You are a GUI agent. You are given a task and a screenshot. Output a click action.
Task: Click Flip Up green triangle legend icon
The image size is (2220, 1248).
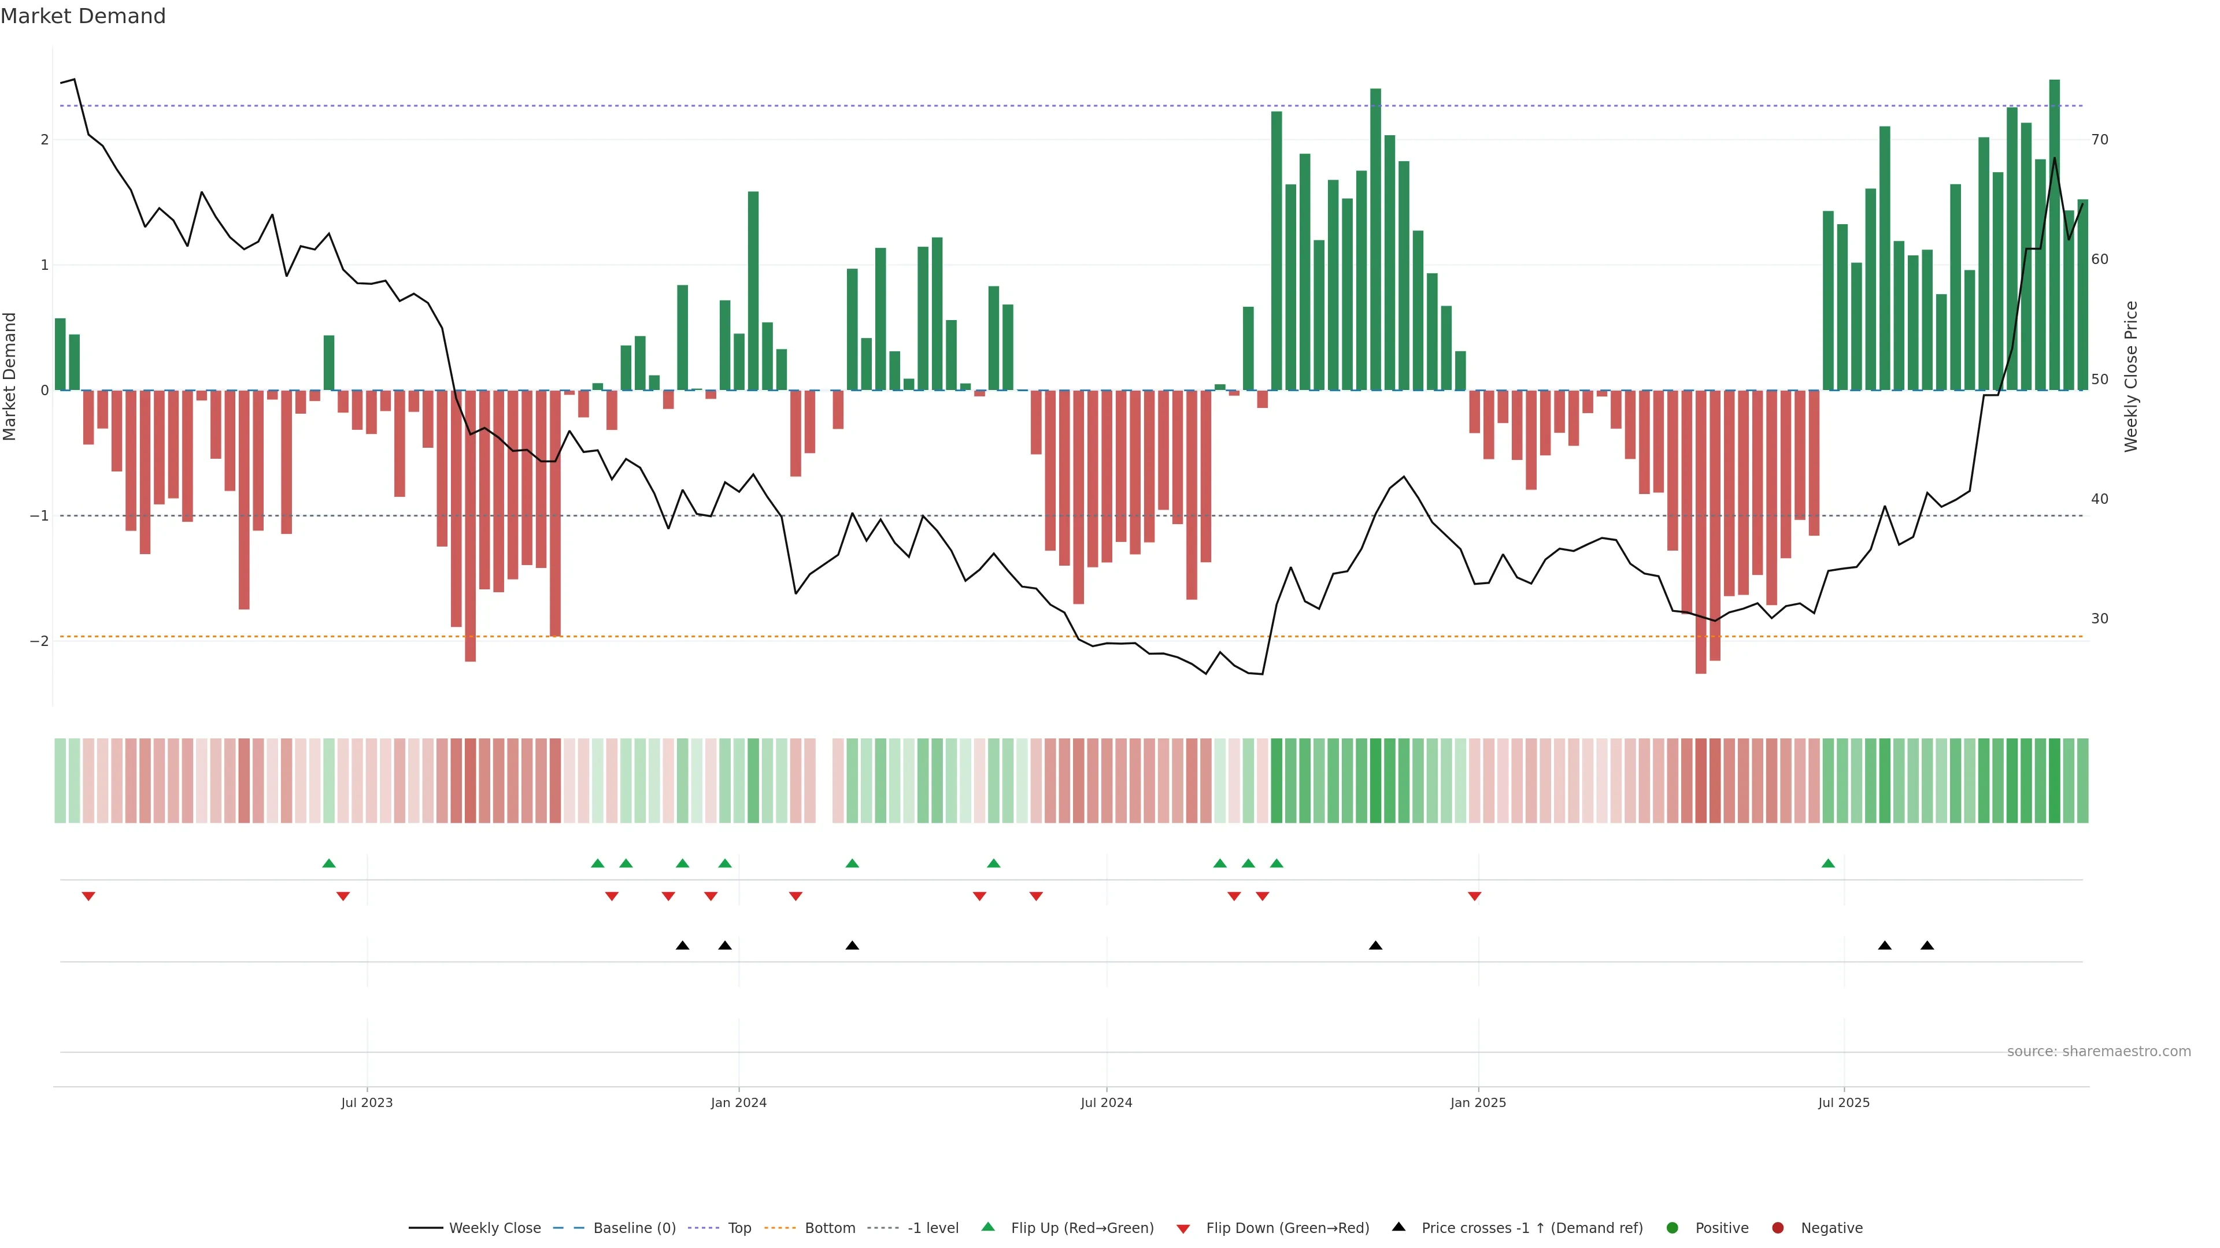tap(989, 1227)
